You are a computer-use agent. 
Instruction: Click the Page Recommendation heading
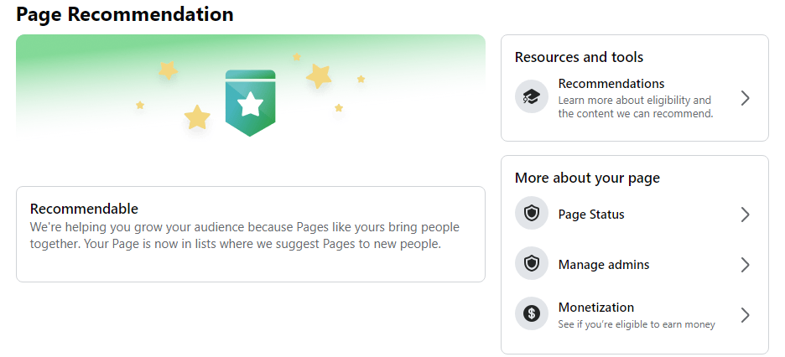[125, 14]
